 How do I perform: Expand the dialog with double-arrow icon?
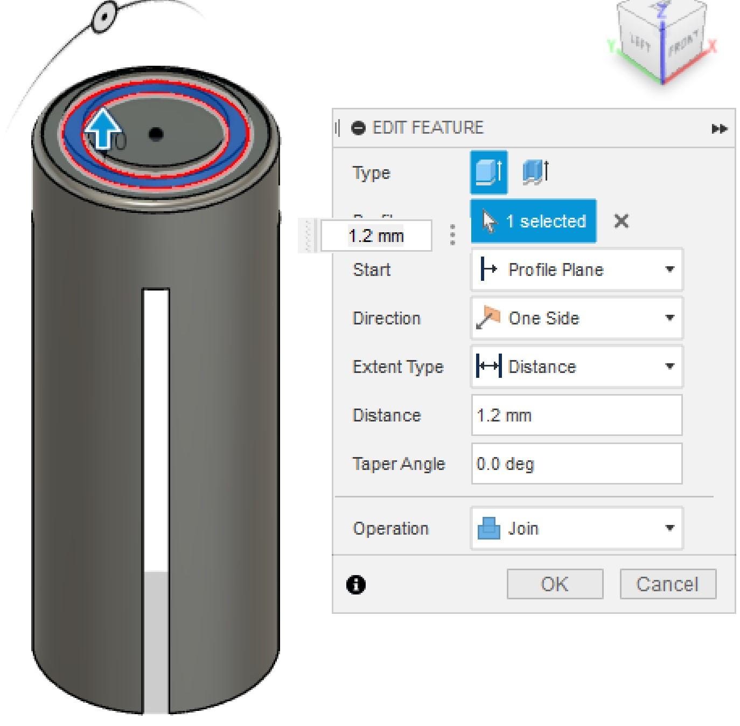click(719, 128)
